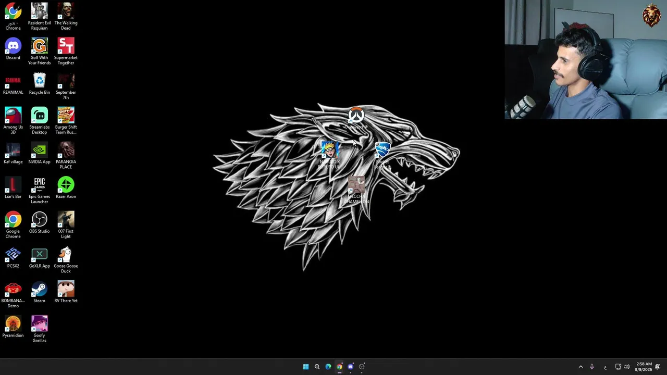This screenshot has width=667, height=375.
Task: Select the Steam desktop icon
Action: pos(39,292)
